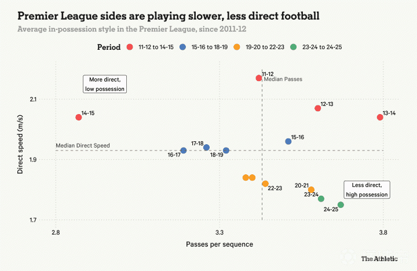Click the 13-14 season red dot
This screenshot has width=417, height=271.
pyautogui.click(x=380, y=117)
